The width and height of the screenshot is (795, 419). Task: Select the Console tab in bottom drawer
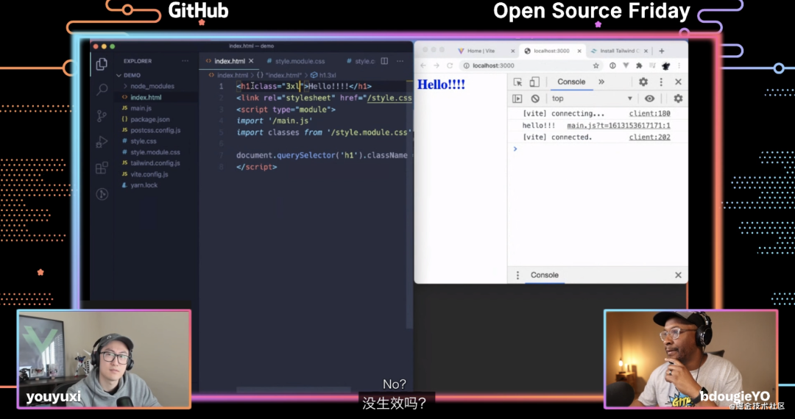[x=545, y=275]
